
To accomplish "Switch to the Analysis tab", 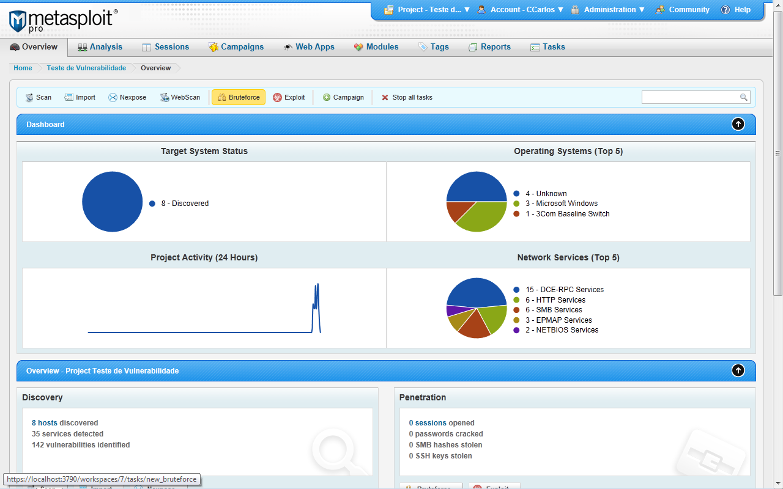I will (100, 47).
